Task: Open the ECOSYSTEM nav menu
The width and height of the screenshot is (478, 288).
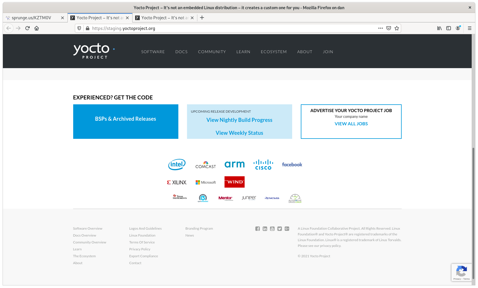Action: coord(274,52)
